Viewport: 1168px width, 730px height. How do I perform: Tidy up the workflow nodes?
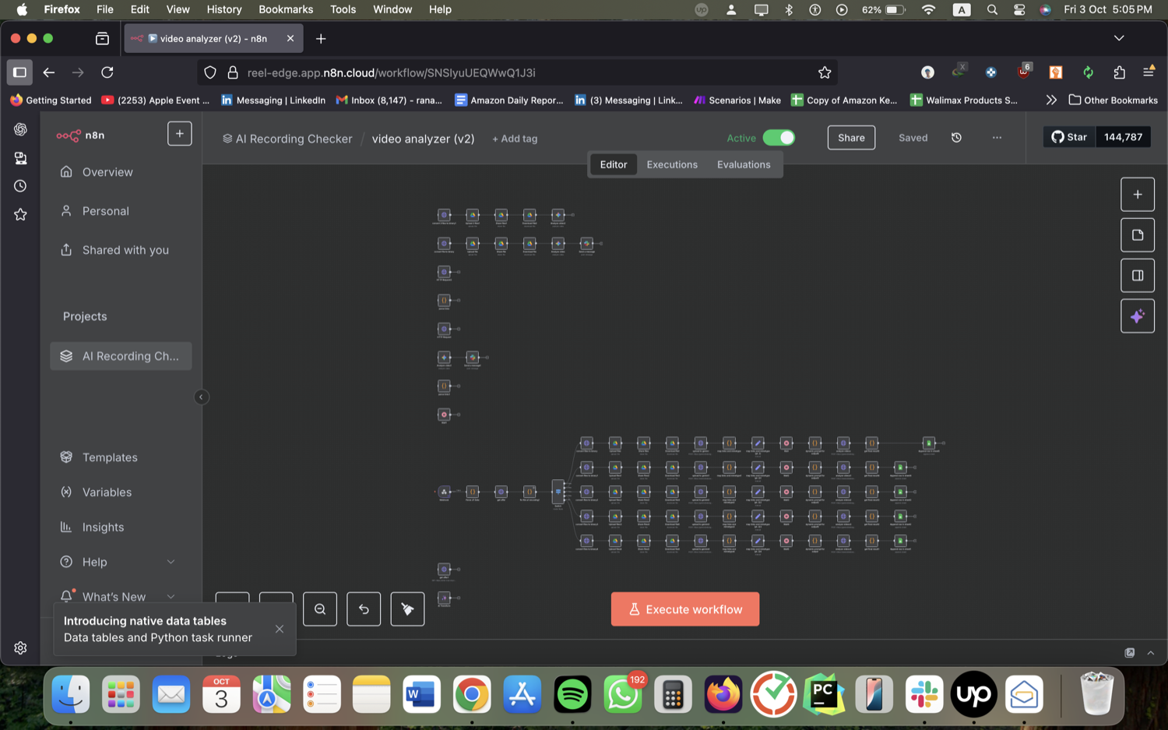tap(407, 609)
